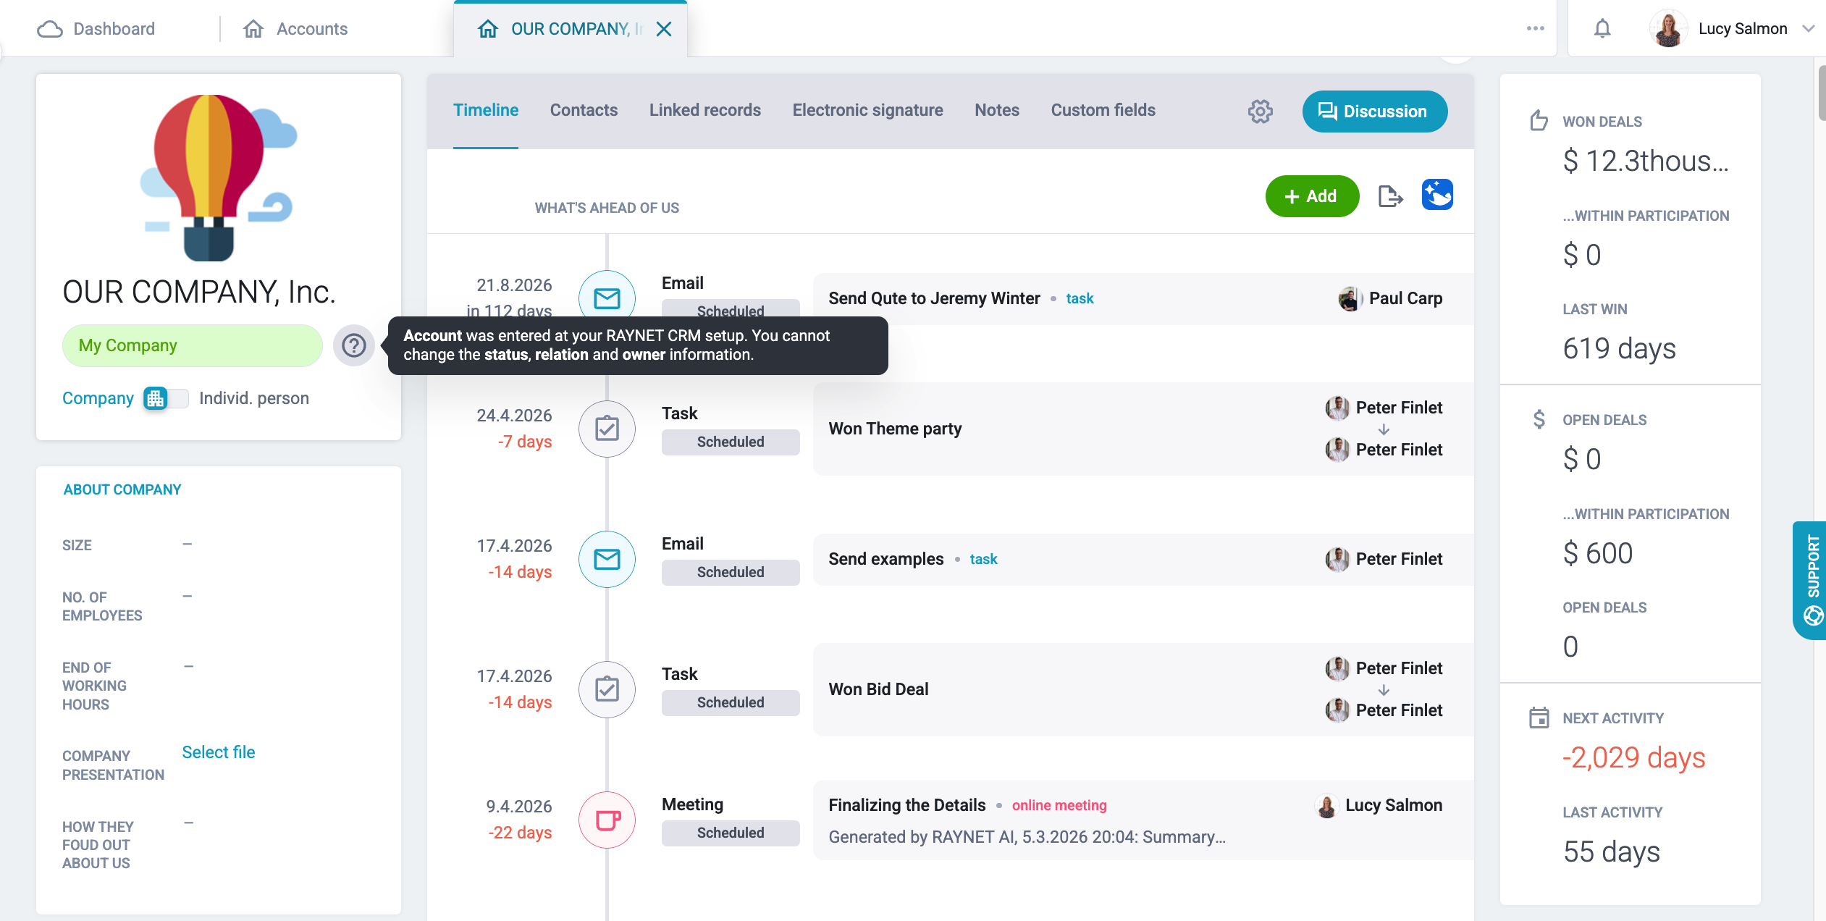Select the OUR COMPANY tab
1826x921 pixels.
570,29
